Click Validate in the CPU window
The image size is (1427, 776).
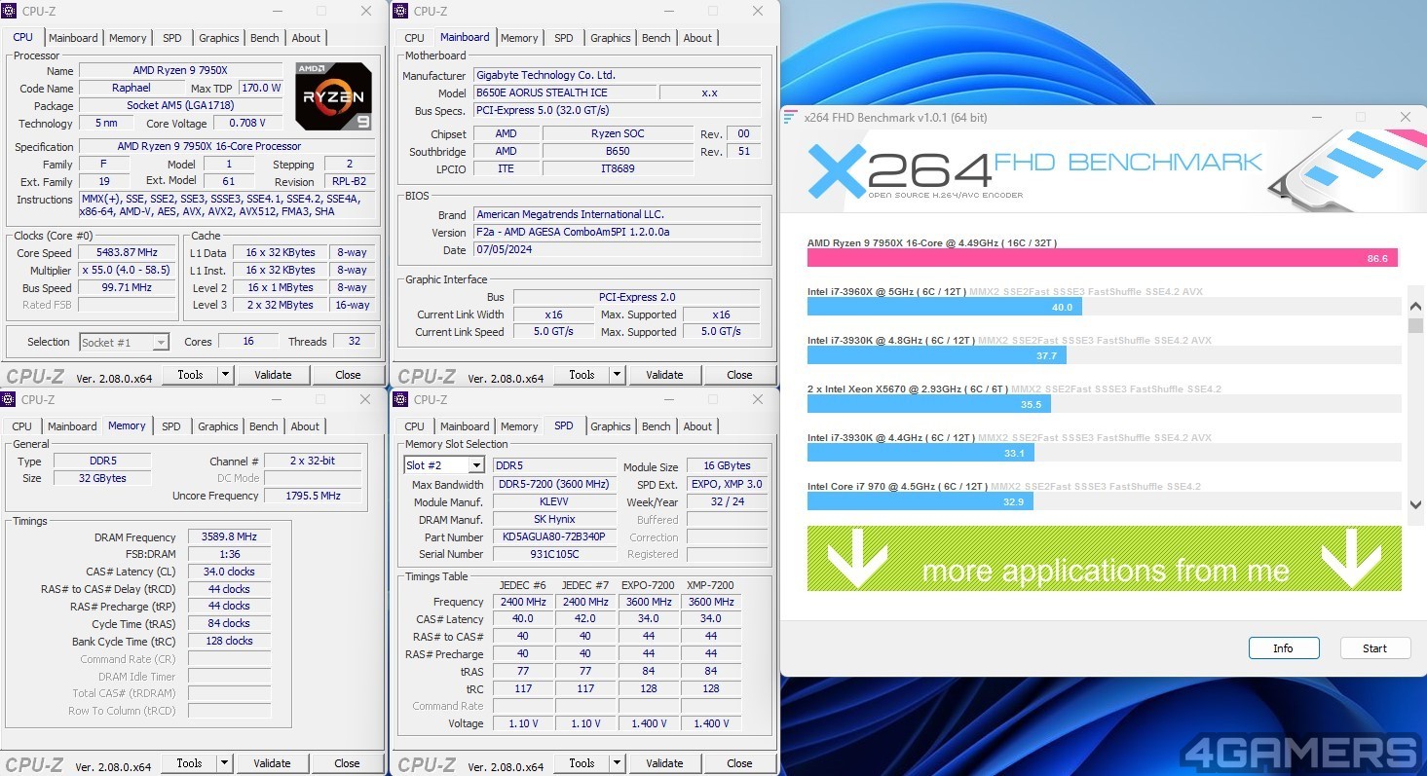click(273, 375)
